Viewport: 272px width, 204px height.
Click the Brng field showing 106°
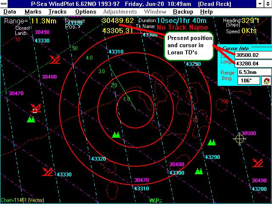click(249, 81)
